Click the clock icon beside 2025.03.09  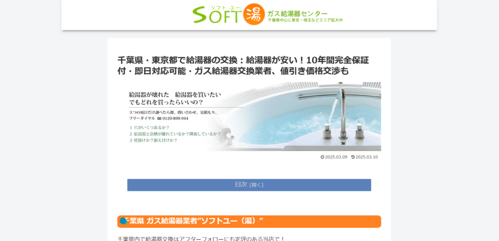(322, 157)
